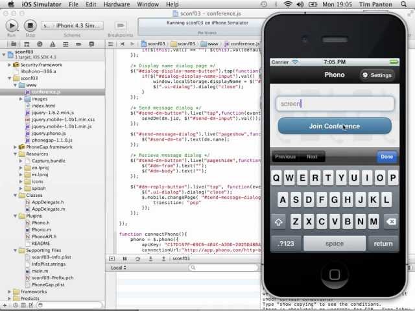Screen dimensions: 415x311
Task: Expand the Frameworks group
Action: (x=9, y=292)
